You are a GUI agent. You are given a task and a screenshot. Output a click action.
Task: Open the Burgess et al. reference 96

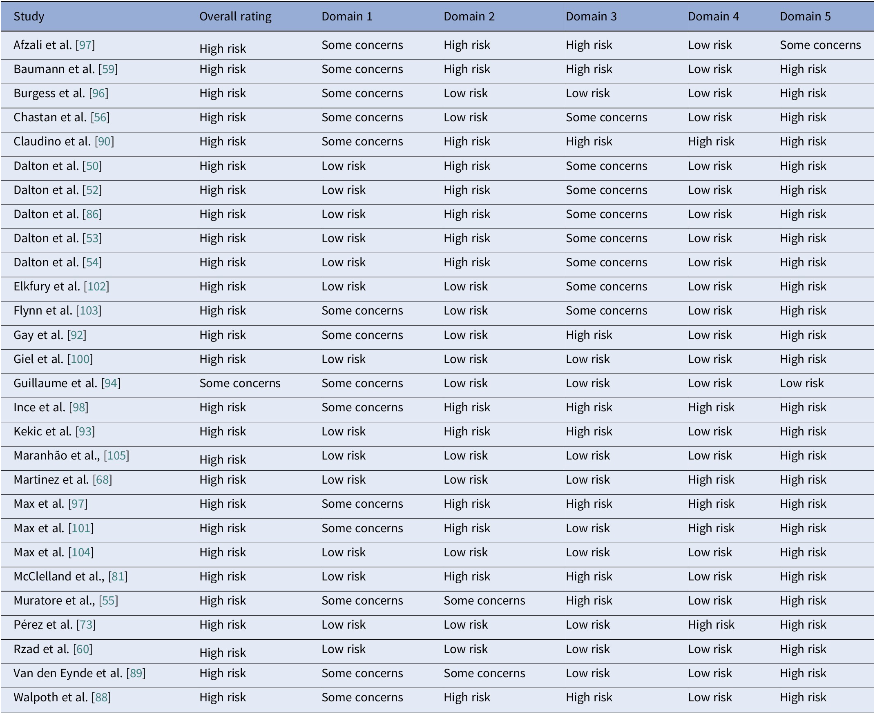coord(99,94)
